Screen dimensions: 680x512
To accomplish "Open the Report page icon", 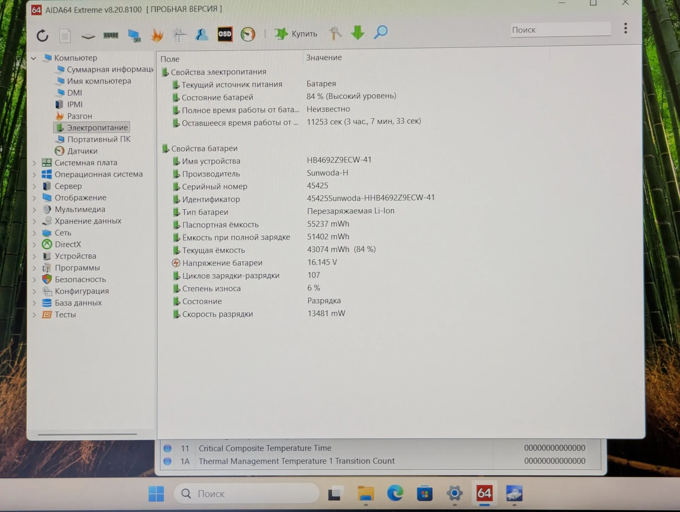I will 65,36.
